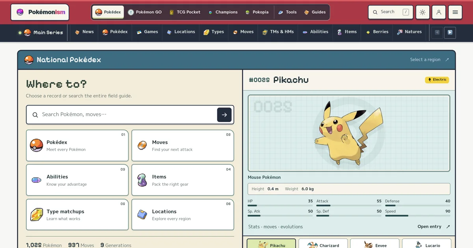Viewport: 473px width, 248px height.
Task: Open the Pokédex card 01
Action: (x=77, y=145)
